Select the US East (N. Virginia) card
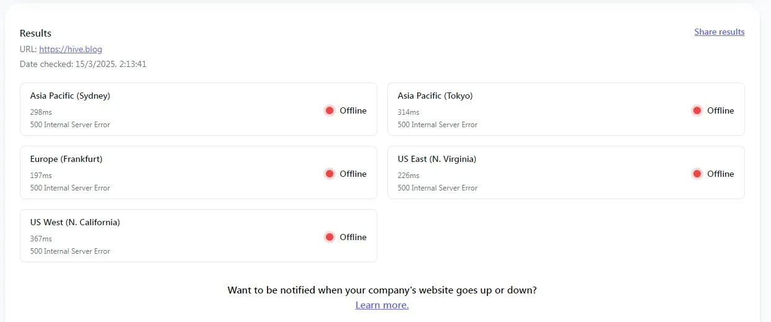Image resolution: width=771 pixels, height=322 pixels. pos(566,172)
